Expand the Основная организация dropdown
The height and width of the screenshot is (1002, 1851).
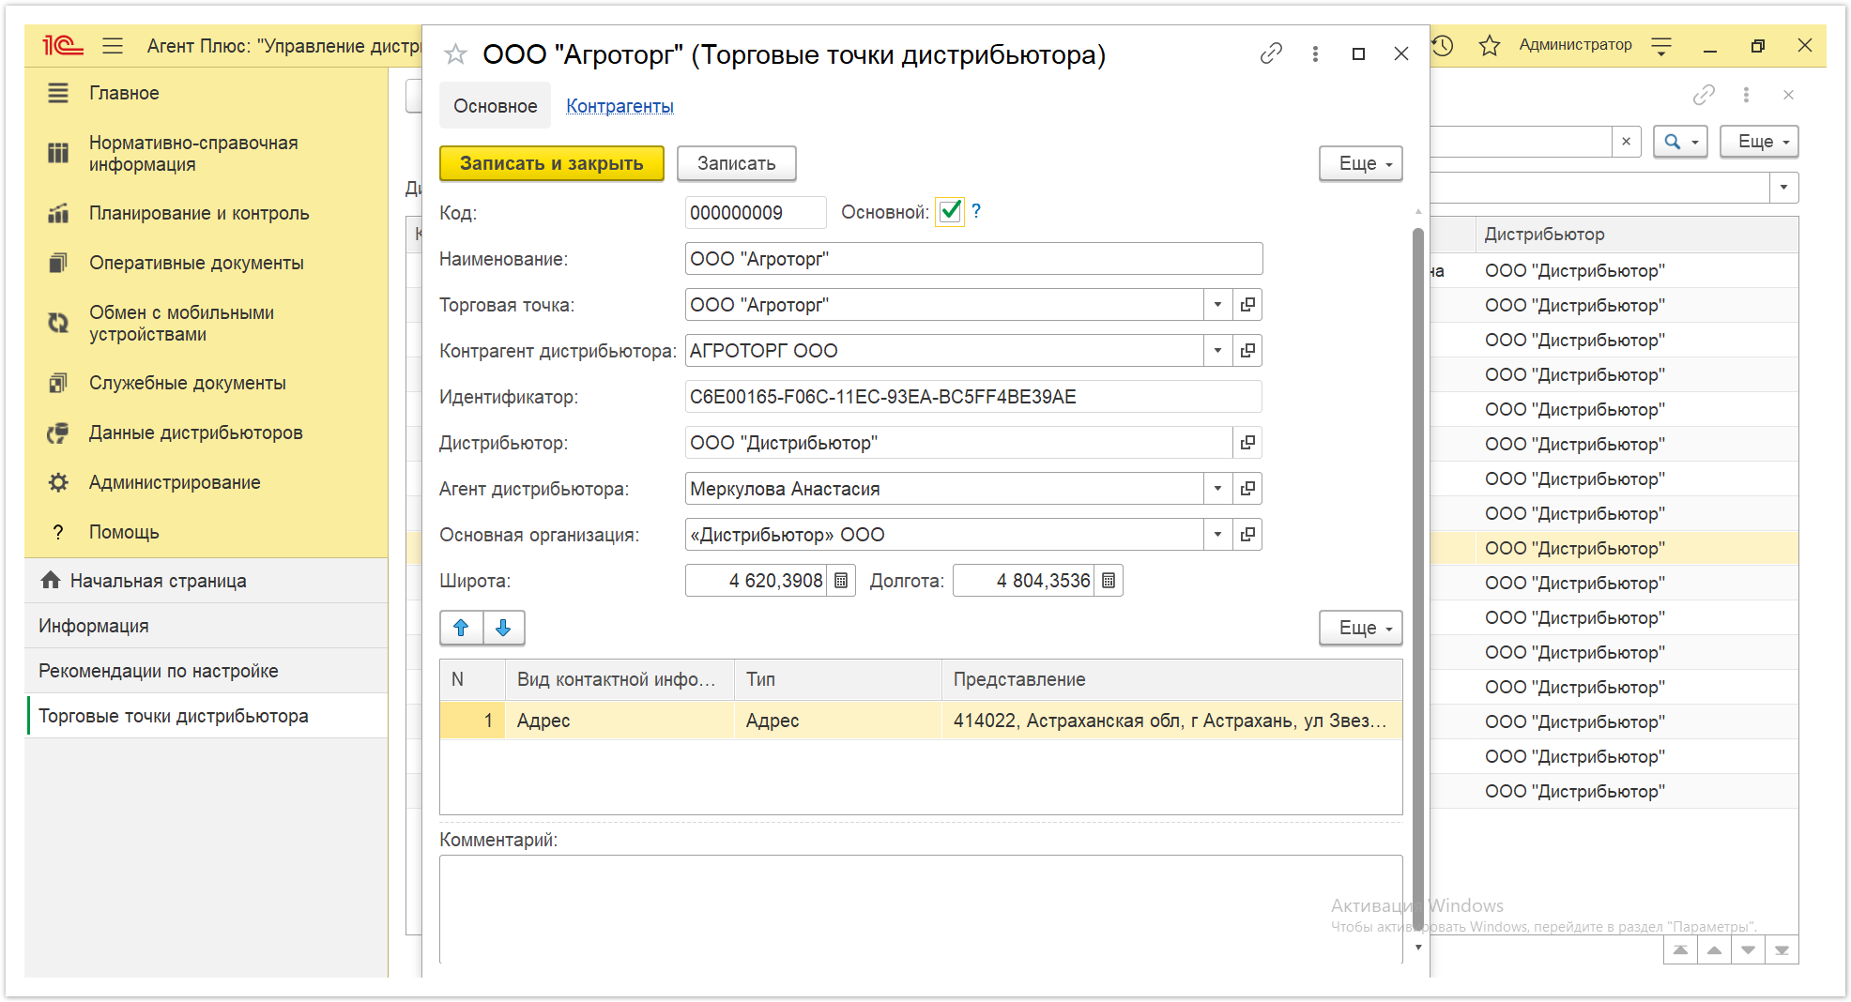1217,534
